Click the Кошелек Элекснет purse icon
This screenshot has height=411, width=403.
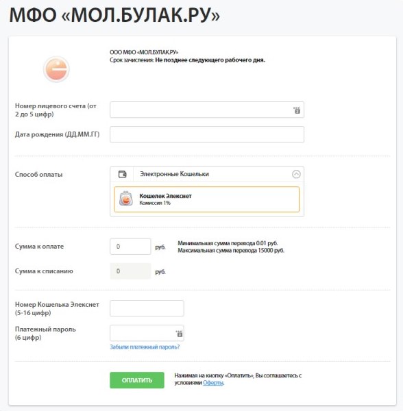coord(126,199)
